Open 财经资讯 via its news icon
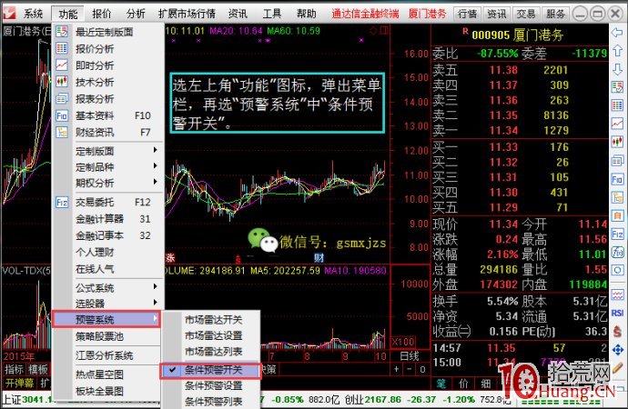 click(62, 132)
